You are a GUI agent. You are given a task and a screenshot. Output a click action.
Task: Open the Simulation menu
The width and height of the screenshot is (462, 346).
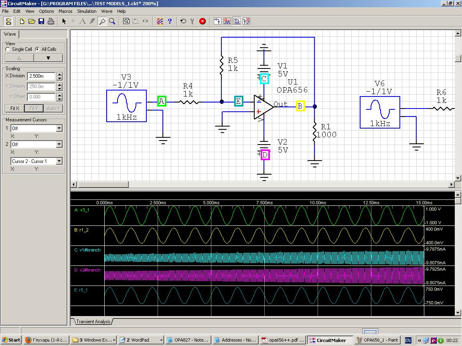point(86,11)
